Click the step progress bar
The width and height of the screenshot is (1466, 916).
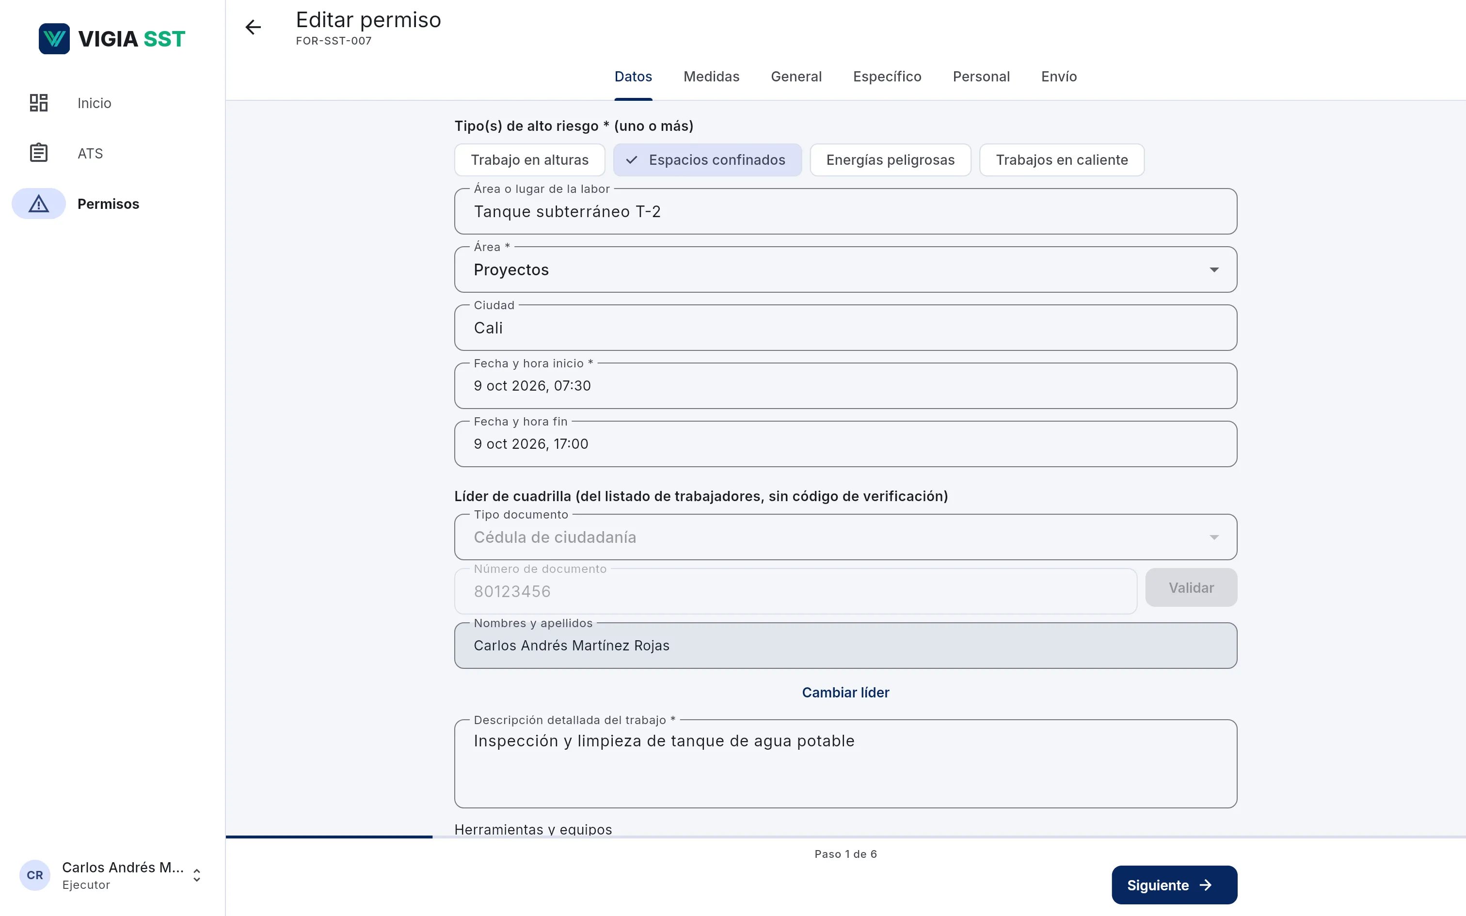pyautogui.click(x=845, y=837)
